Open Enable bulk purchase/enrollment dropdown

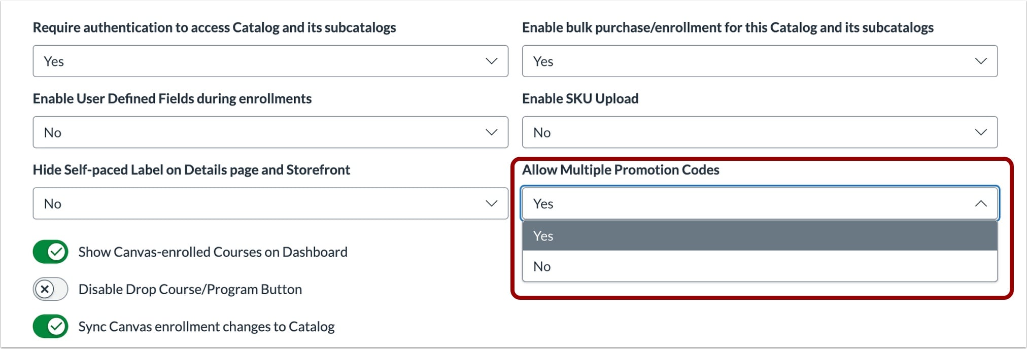coord(759,61)
